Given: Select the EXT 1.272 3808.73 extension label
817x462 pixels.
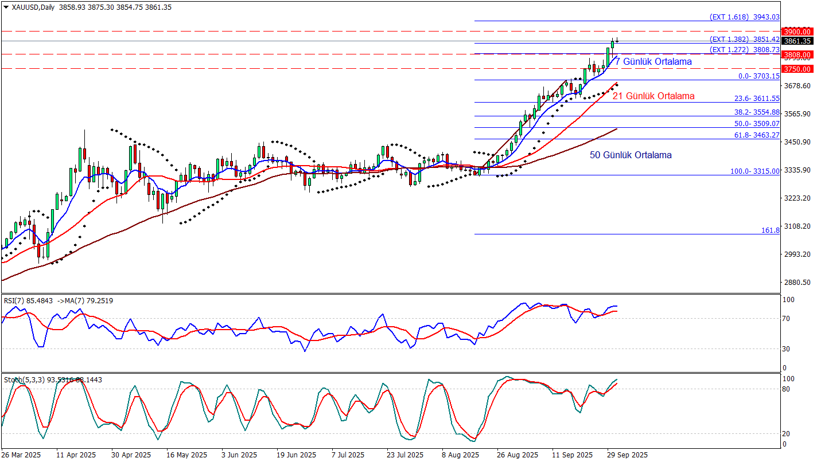Looking at the screenshot, I should [x=744, y=50].
